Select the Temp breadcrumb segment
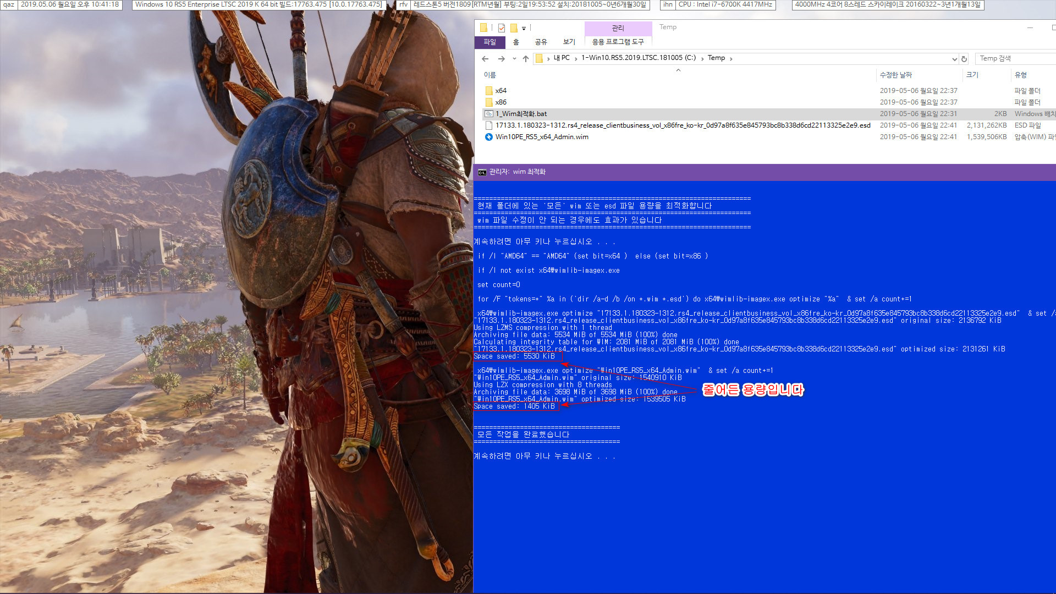This screenshot has width=1056, height=594. (x=716, y=58)
